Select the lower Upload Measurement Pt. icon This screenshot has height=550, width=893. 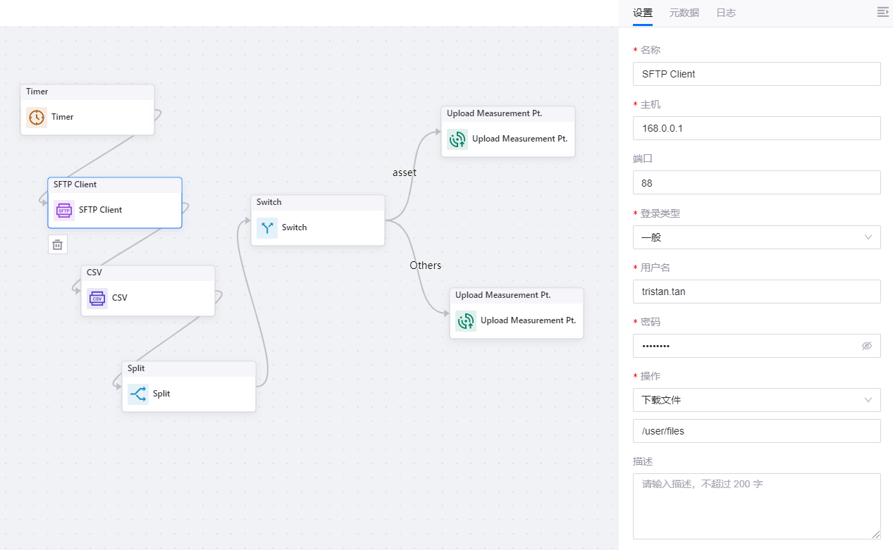[x=466, y=320]
